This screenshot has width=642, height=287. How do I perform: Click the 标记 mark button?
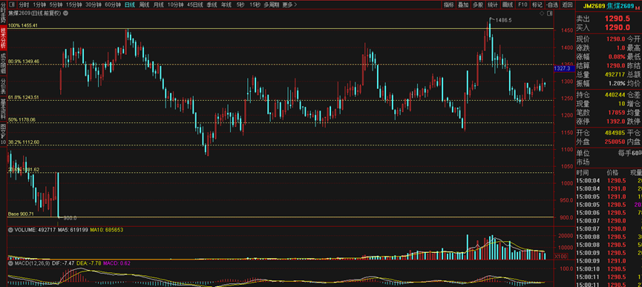pos(537,5)
